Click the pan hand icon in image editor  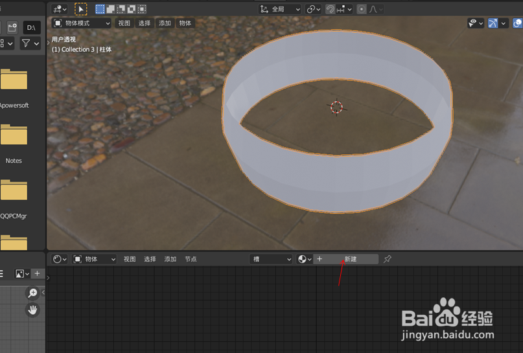coord(32,310)
